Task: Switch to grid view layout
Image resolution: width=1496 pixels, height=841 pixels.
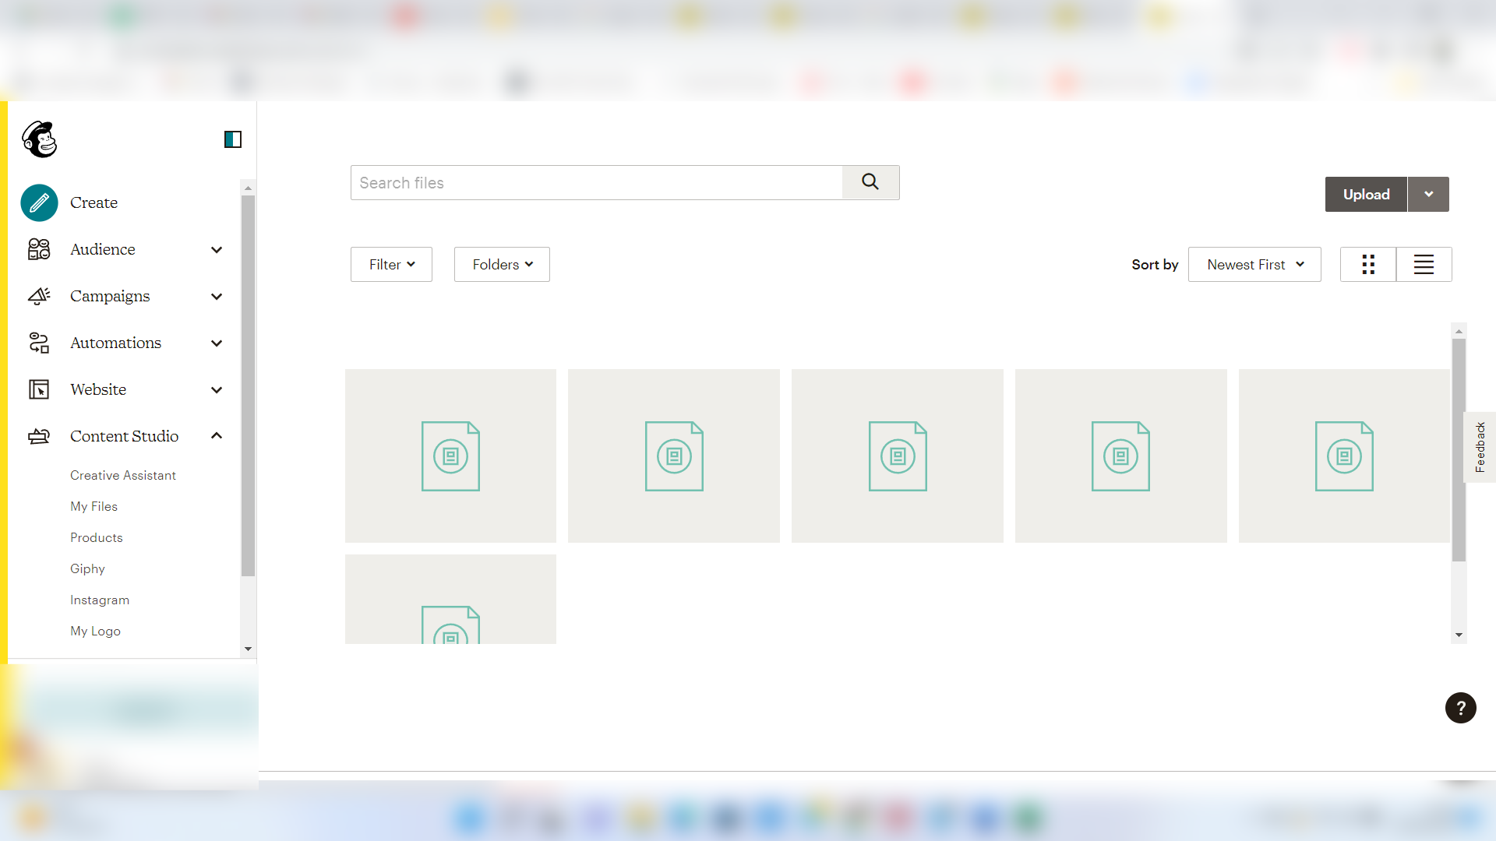Action: click(1369, 264)
